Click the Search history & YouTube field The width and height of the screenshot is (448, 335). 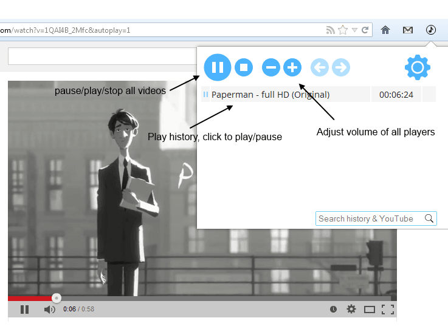click(368, 218)
